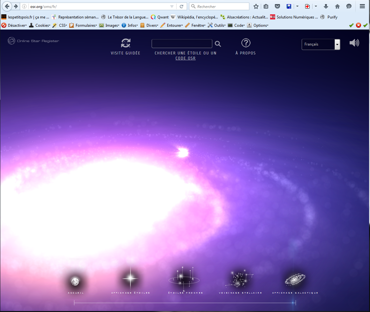This screenshot has height=312, width=370.
Task: Select the Affichage Étoiles star icon
Action: [130, 279]
